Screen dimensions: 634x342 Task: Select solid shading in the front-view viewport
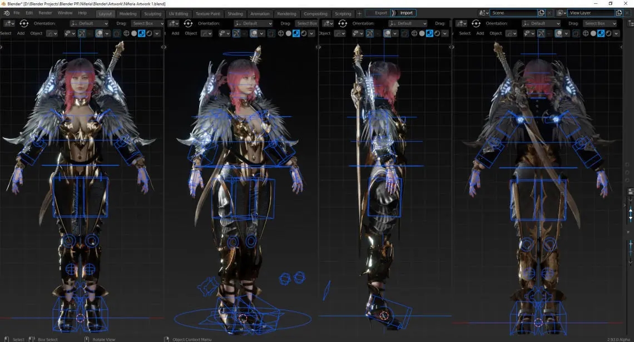(134, 33)
